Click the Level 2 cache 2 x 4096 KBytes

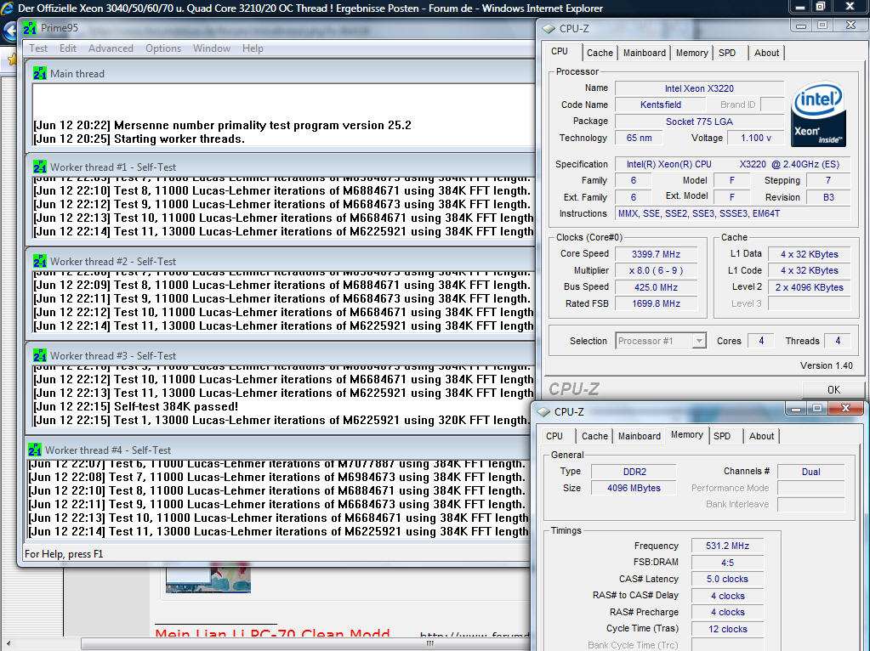pyautogui.click(x=809, y=287)
